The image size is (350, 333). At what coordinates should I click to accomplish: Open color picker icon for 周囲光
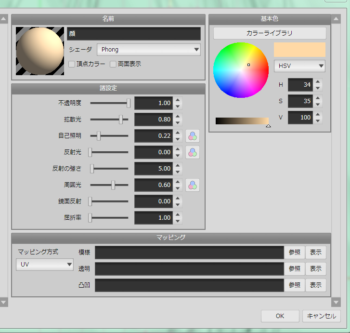coord(193,185)
